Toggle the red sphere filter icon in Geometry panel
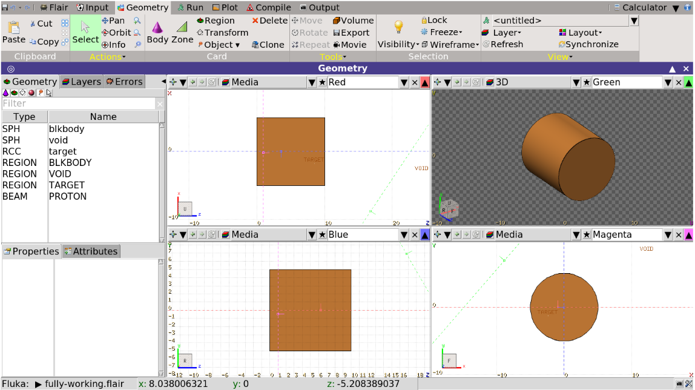Image resolution: width=695 pixels, height=390 pixels. pyautogui.click(x=31, y=93)
